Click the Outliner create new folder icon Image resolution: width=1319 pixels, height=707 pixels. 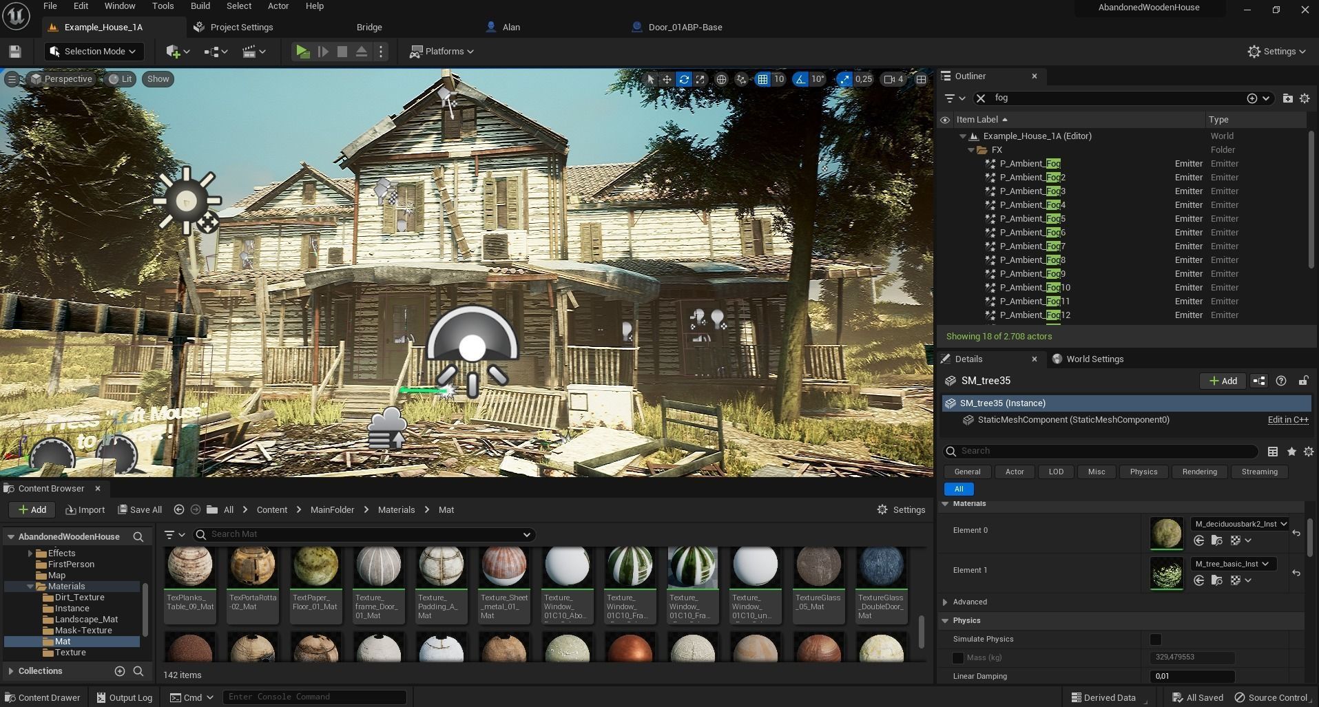pyautogui.click(x=1287, y=98)
